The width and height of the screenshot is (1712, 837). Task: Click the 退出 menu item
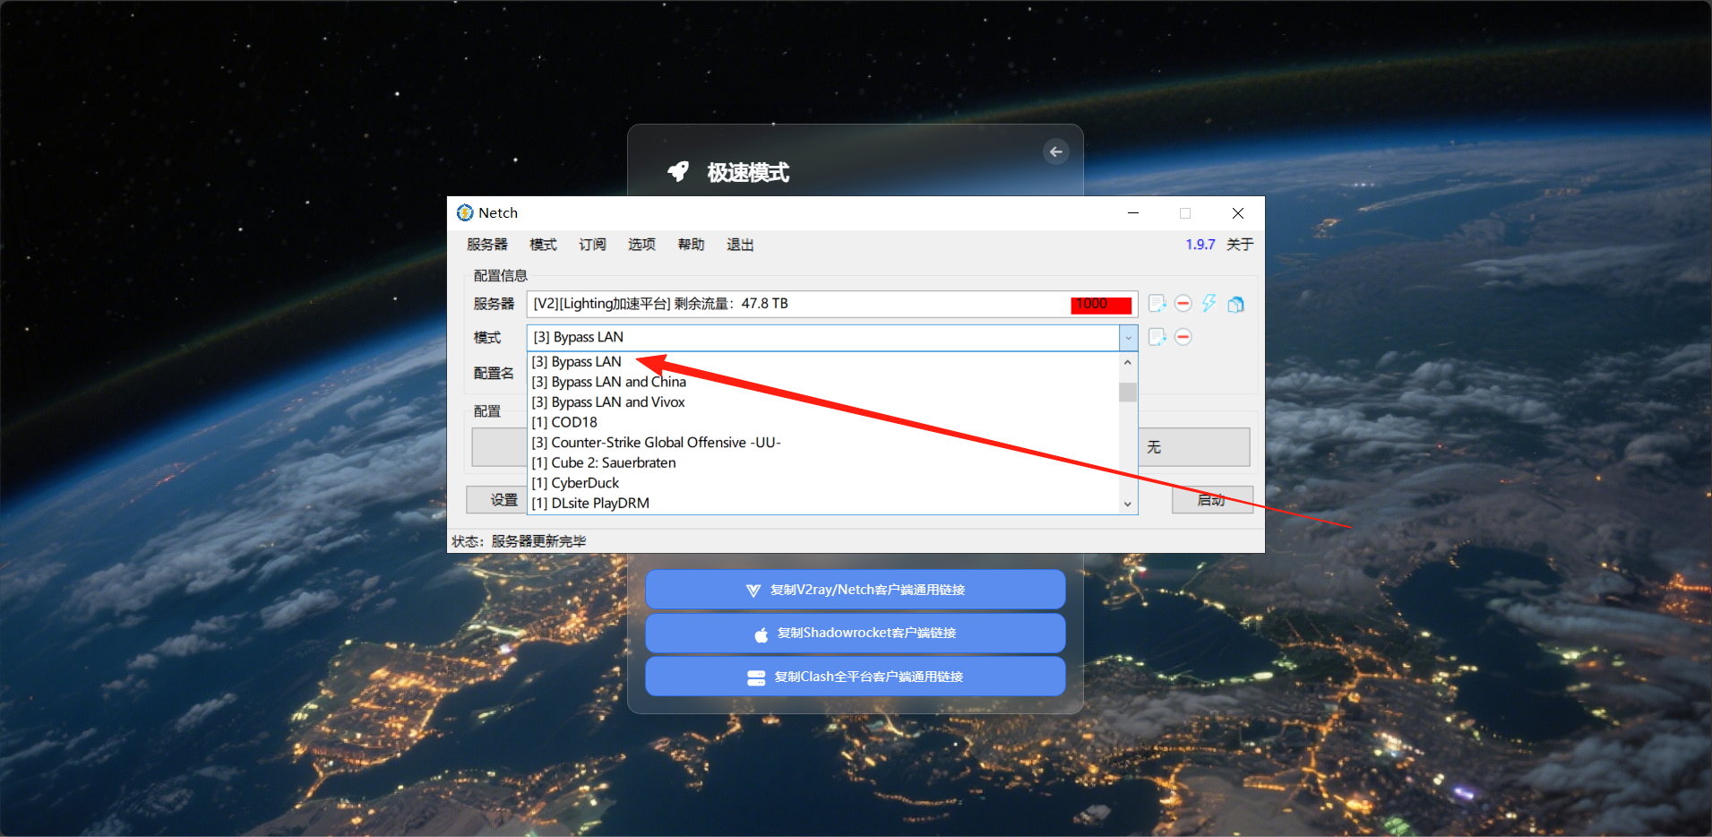pos(740,245)
